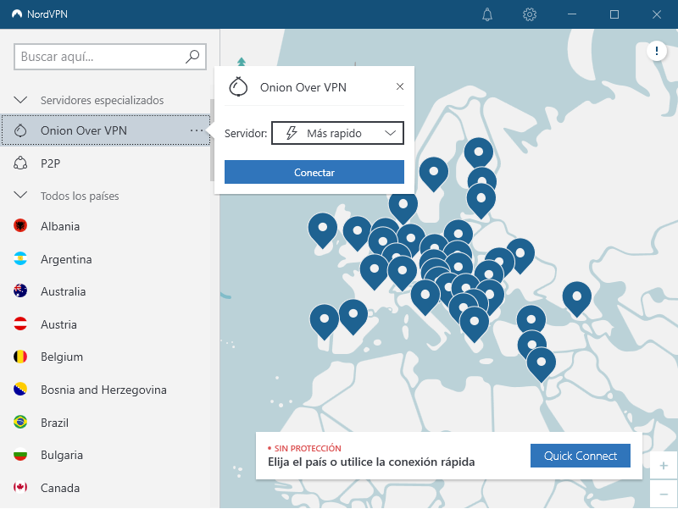Select Brazil from the country list
Viewport: 678px width, 520px height.
point(105,422)
